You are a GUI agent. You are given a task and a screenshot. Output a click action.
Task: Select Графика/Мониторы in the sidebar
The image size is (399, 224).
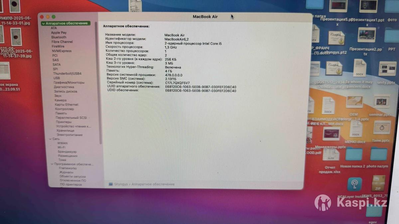(69, 82)
